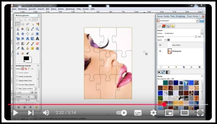217x124 pixels.
Task: Open the Position unit px dropdown
Action: pos(36,97)
